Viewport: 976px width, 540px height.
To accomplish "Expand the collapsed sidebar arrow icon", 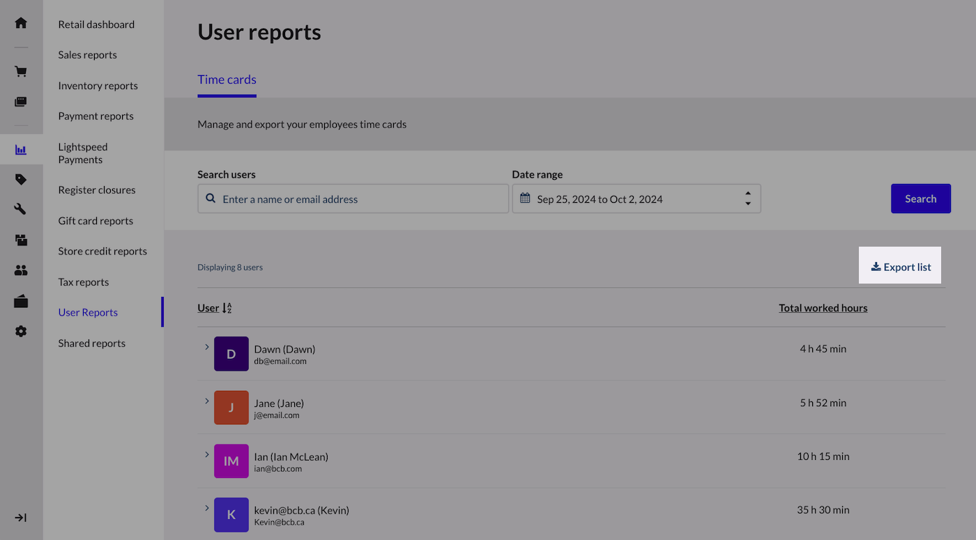I will click(x=21, y=518).
